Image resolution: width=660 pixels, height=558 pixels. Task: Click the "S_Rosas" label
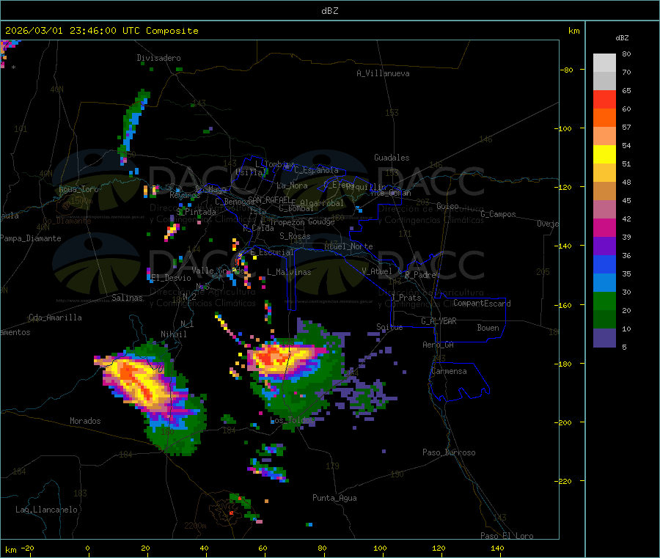295,236
